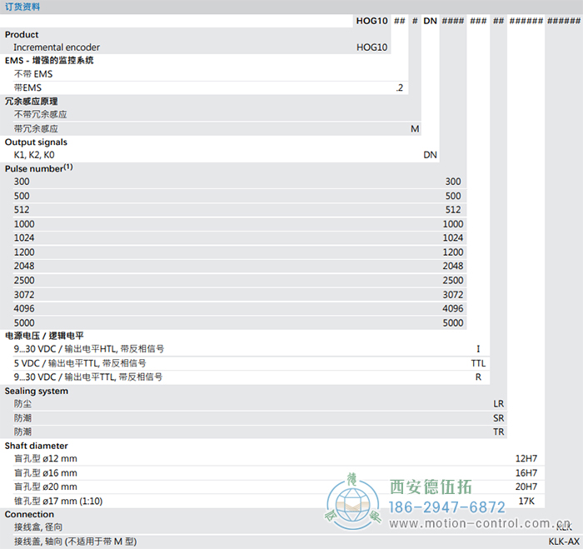Select the 带冗余感应 option row
Image resolution: width=583 pixels, height=549 pixels.
click(36, 128)
